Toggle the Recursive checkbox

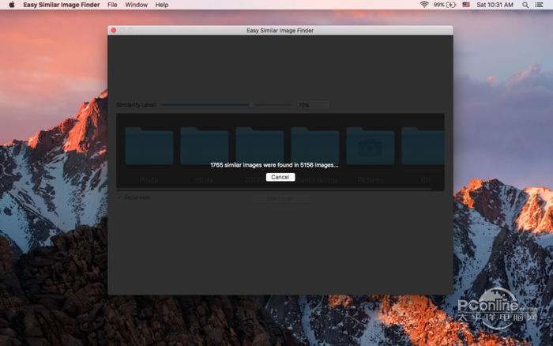pos(119,197)
